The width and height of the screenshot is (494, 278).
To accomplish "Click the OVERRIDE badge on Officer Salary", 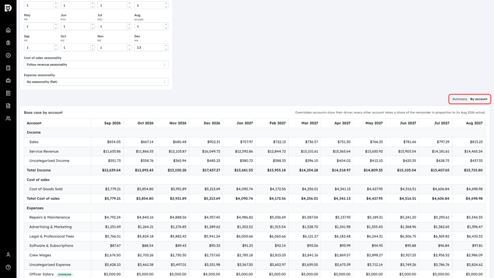I will [x=65, y=275].
